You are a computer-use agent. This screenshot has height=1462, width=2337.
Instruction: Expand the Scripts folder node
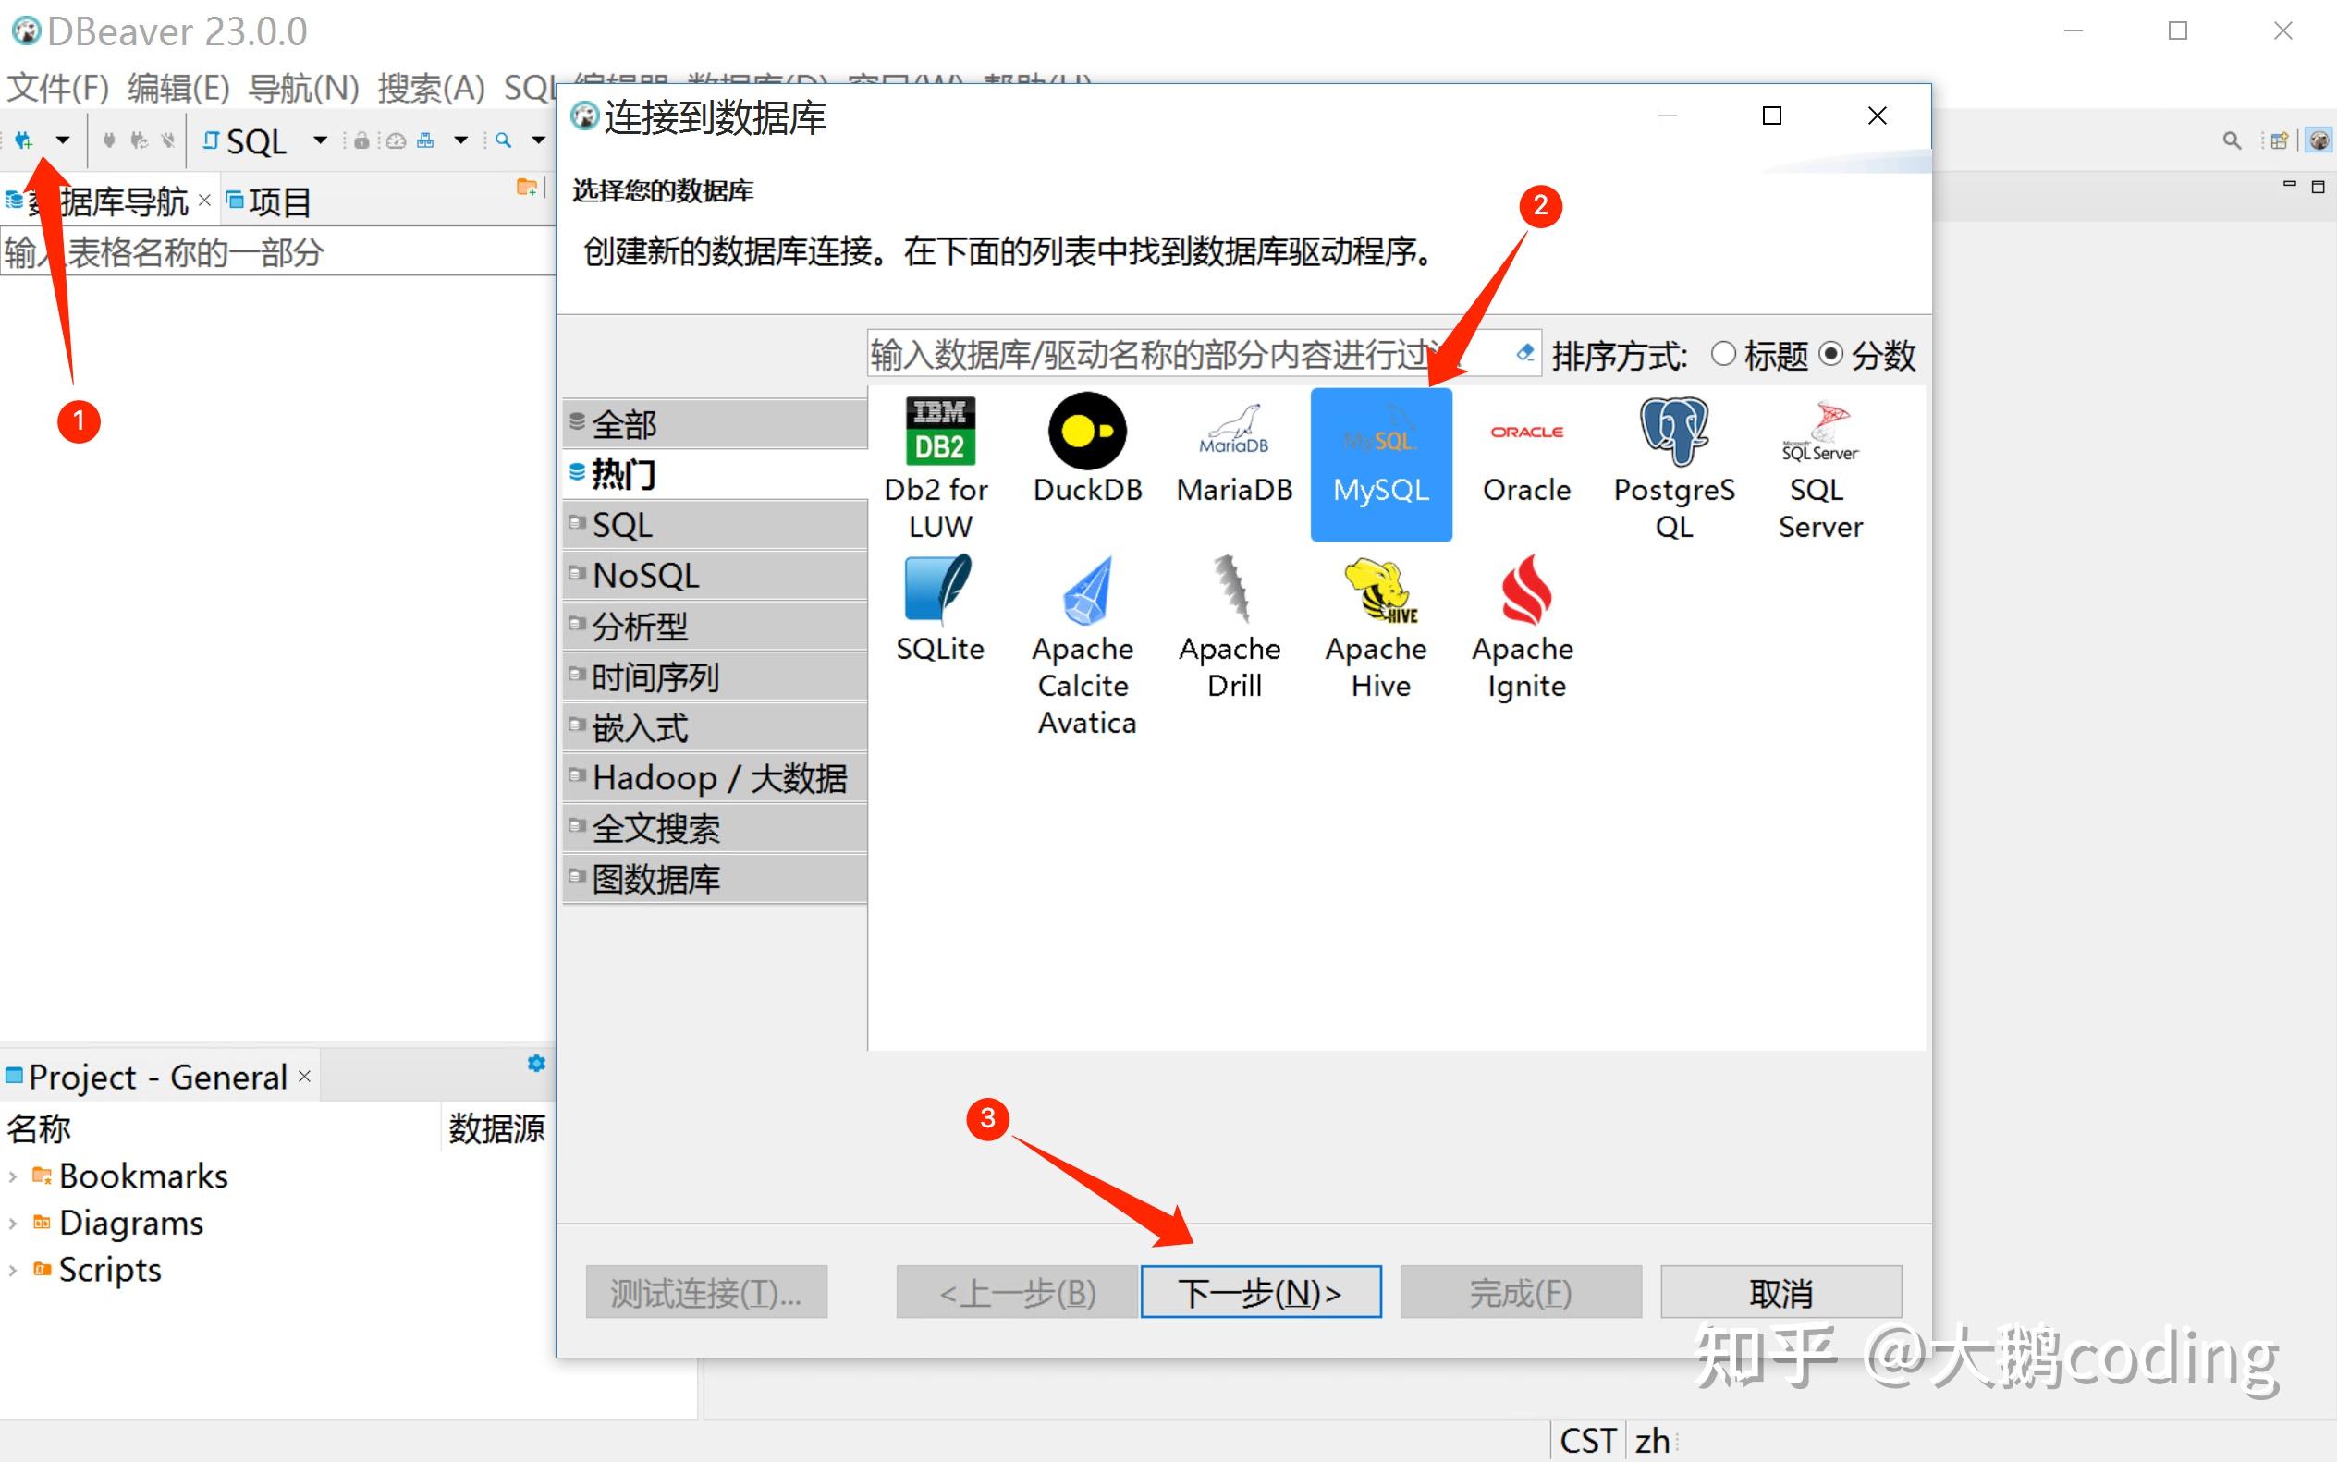pos(13,1271)
